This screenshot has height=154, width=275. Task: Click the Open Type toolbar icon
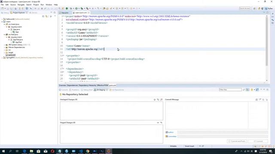click(x=104, y=9)
